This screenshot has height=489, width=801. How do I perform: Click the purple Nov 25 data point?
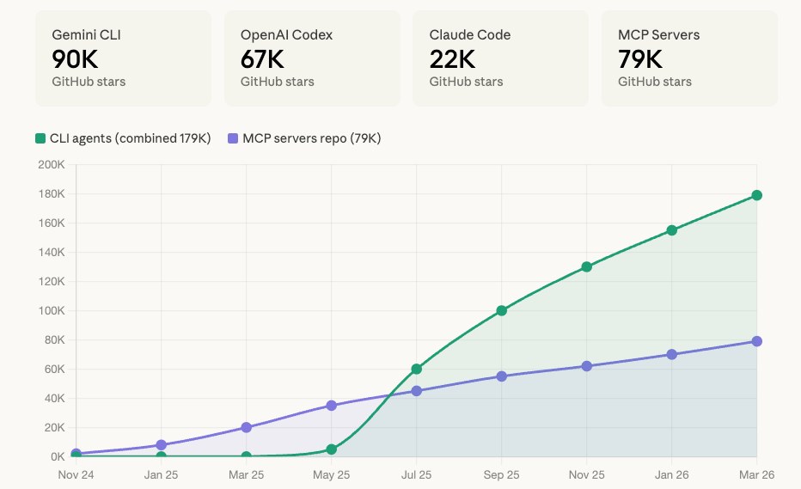586,366
